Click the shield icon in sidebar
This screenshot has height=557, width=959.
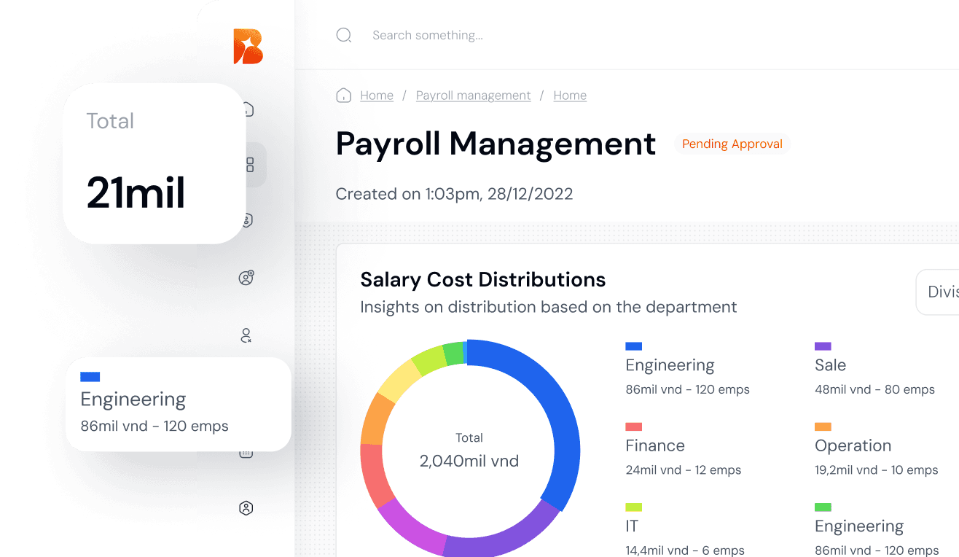(x=248, y=221)
